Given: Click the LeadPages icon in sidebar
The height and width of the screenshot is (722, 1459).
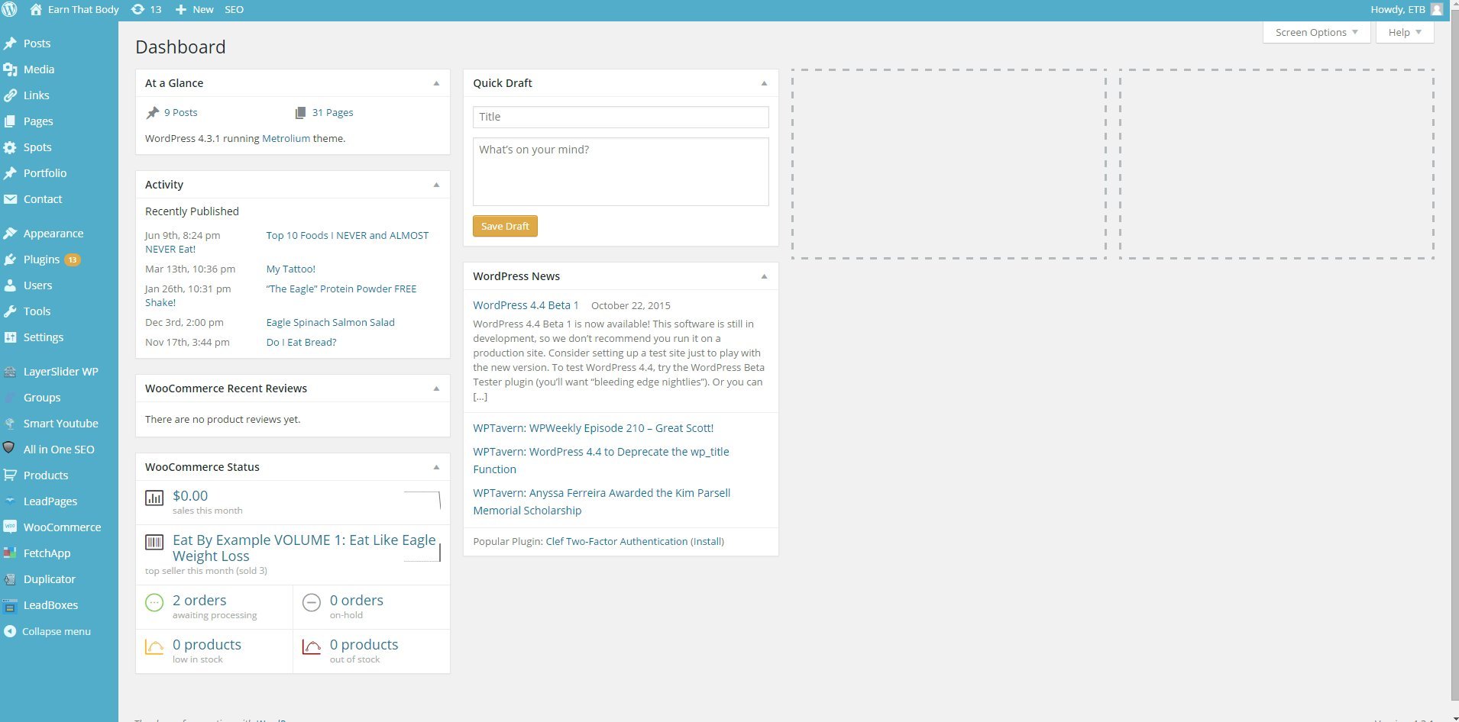Looking at the screenshot, I should click(x=10, y=501).
